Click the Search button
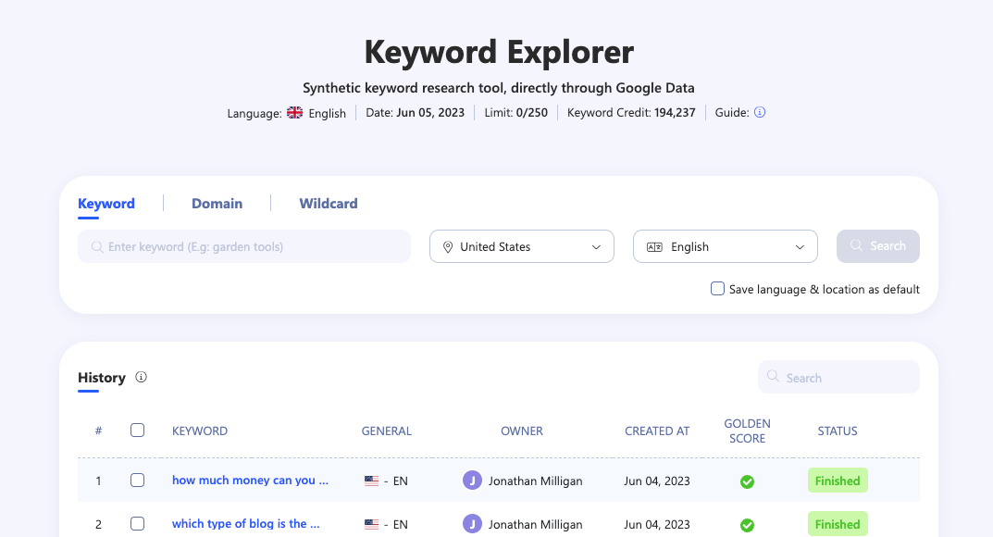The height and width of the screenshot is (537, 993). click(877, 245)
